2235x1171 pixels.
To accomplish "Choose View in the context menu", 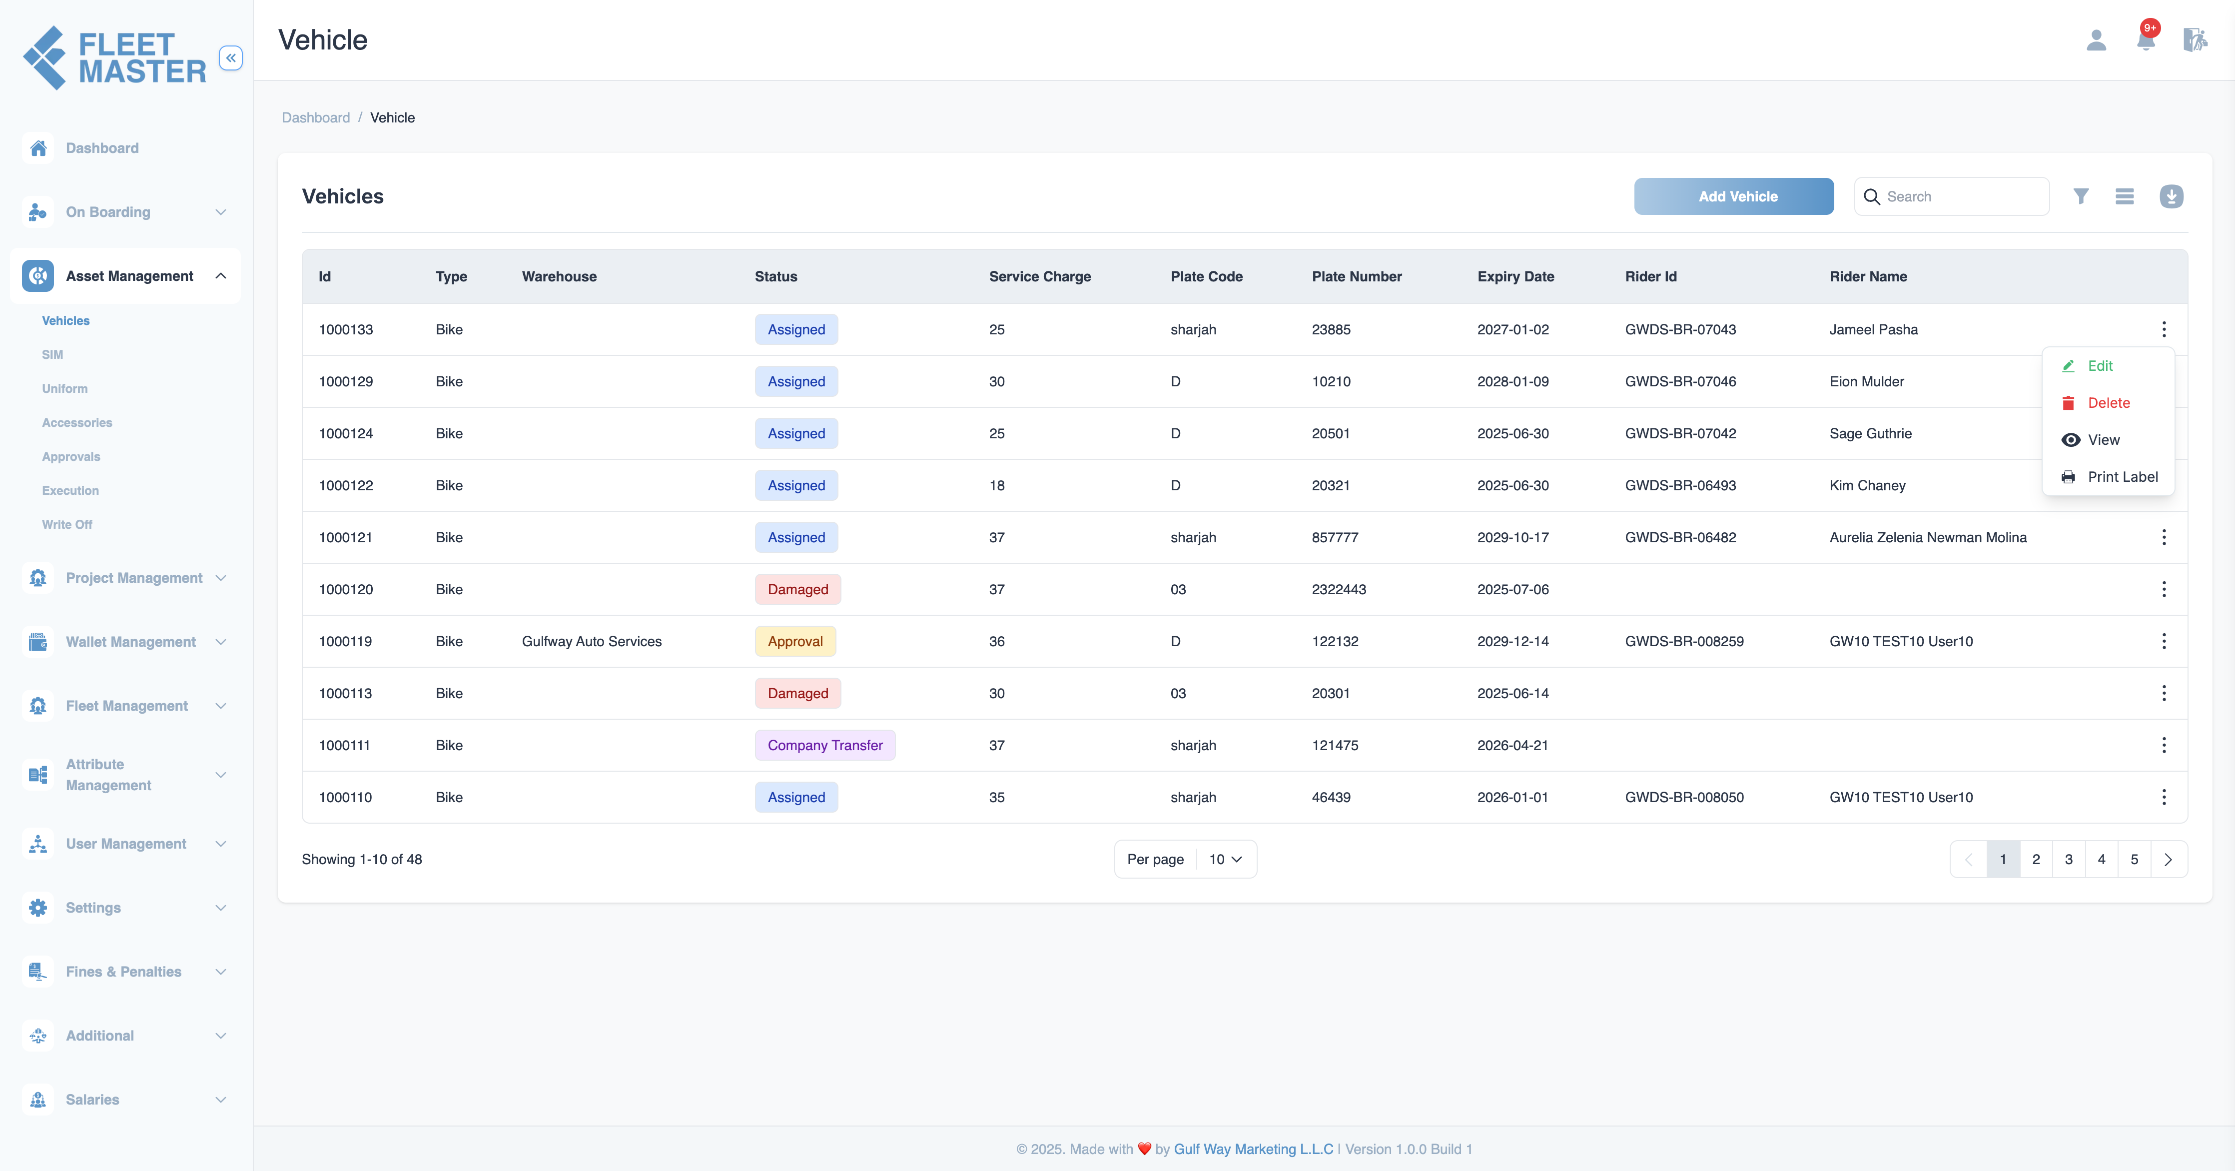I will click(x=2108, y=440).
